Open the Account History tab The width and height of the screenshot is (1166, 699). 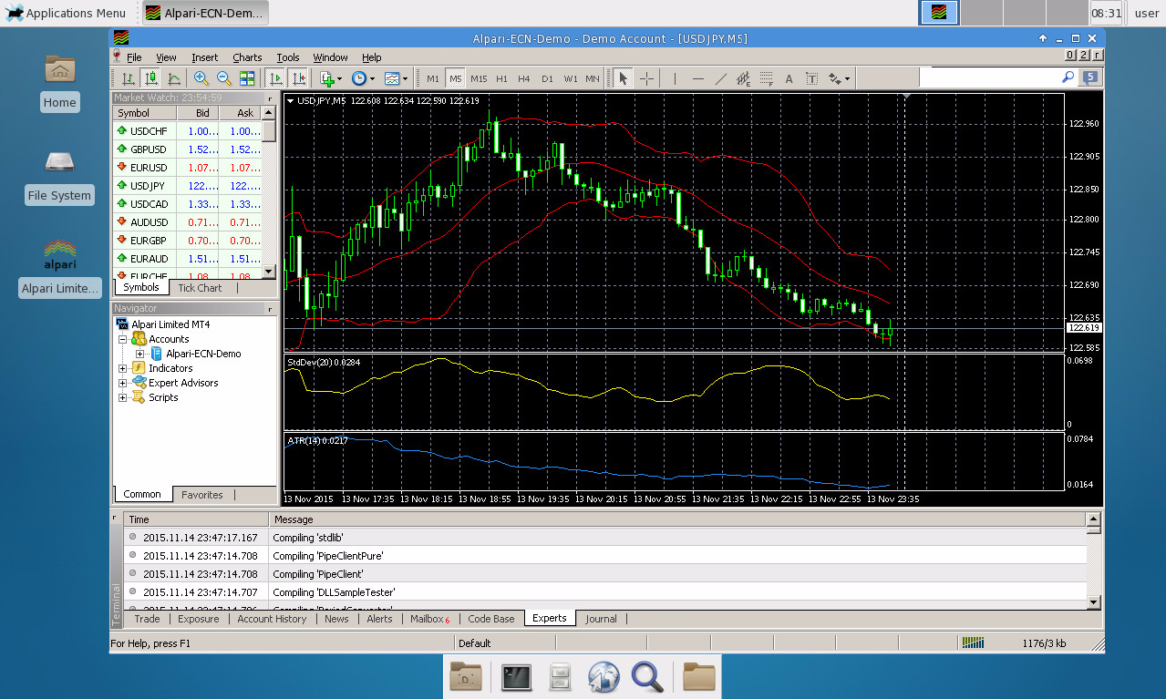272,619
